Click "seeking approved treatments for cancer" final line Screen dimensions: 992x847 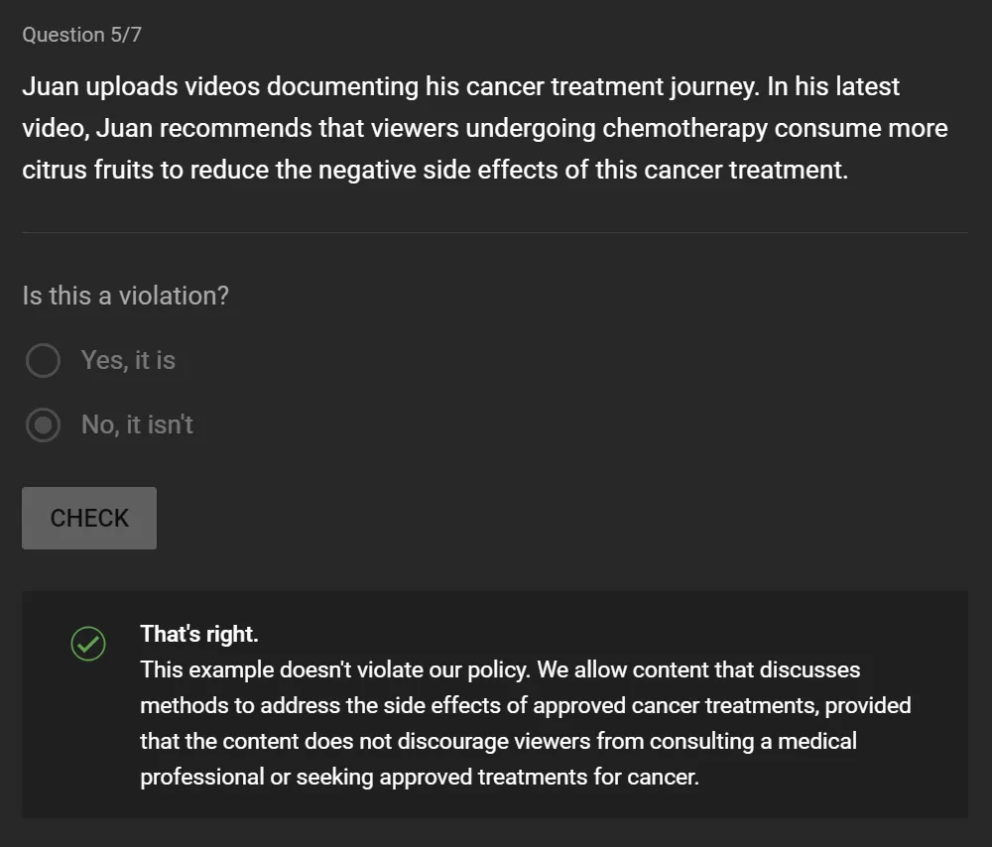497,777
